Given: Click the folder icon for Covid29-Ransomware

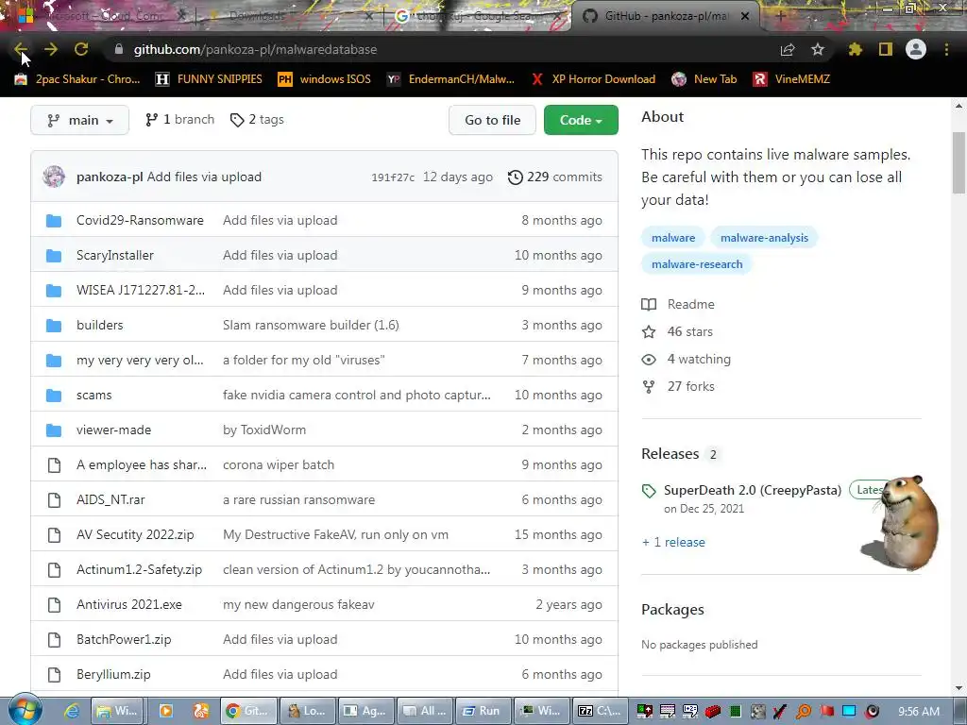Looking at the screenshot, I should [54, 221].
